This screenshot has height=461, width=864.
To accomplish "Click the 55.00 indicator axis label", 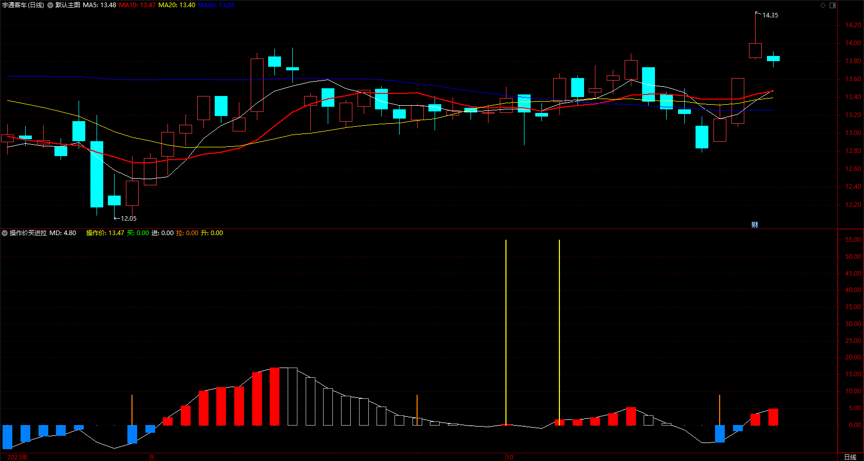I will coord(853,240).
